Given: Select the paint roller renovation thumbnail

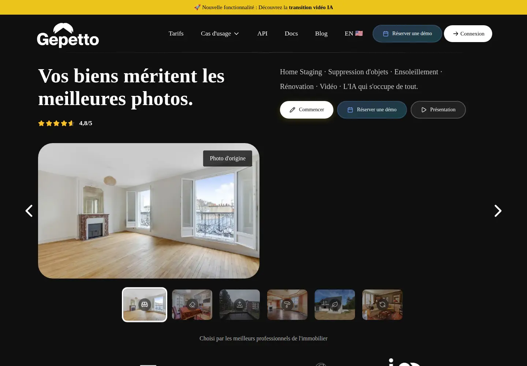Looking at the screenshot, I should pyautogui.click(x=287, y=305).
